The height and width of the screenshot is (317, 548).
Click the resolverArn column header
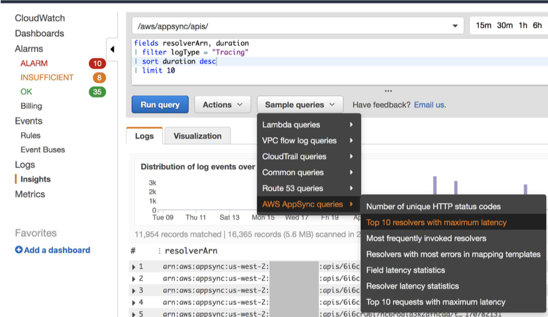click(191, 251)
